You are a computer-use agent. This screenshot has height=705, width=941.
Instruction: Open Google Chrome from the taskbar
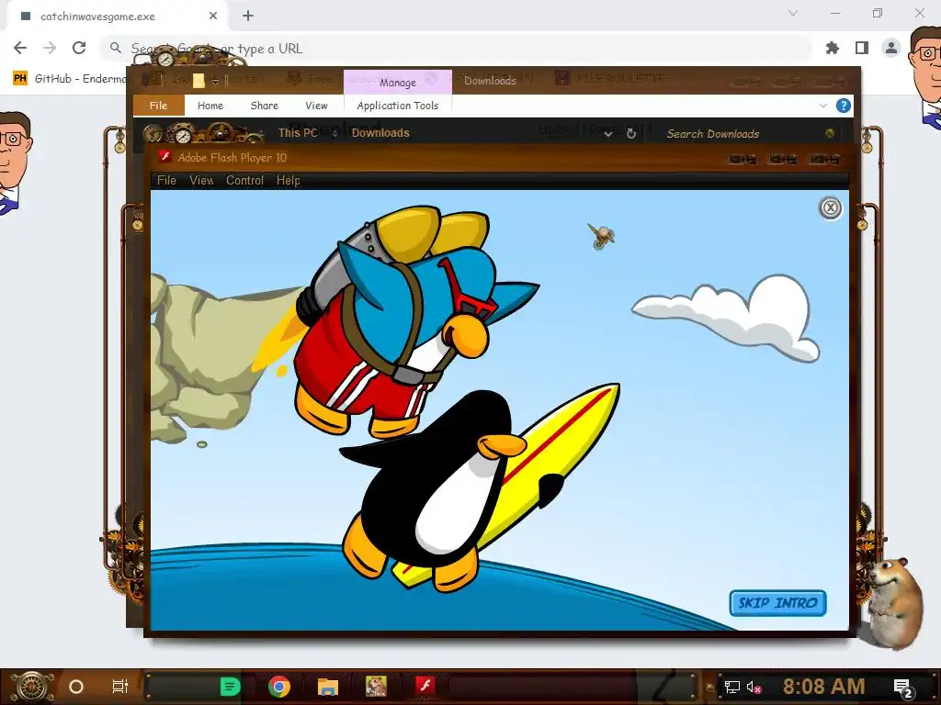coord(279,687)
